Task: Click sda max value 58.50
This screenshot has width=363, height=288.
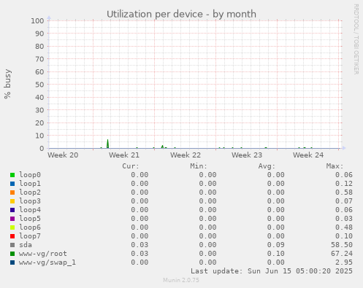Action: point(342,245)
